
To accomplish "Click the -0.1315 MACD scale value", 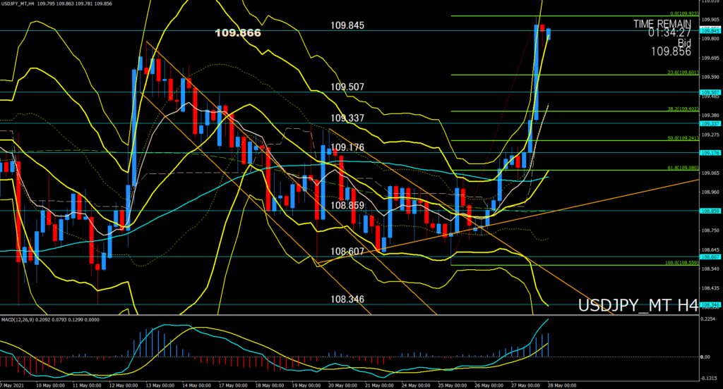I will pos(707,378).
